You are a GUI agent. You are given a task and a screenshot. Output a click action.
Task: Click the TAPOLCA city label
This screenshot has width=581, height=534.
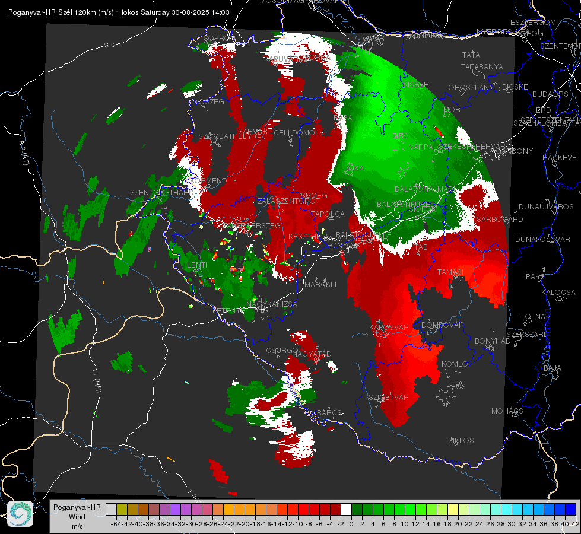tap(328, 214)
